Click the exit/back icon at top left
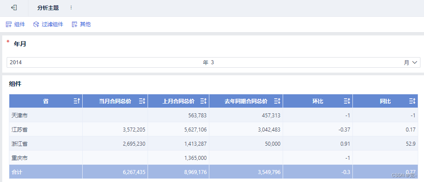424x182 pixels. 14,8
